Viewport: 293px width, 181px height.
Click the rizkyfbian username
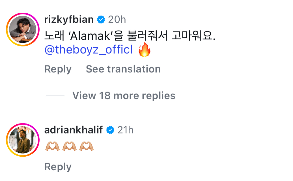click(x=69, y=20)
